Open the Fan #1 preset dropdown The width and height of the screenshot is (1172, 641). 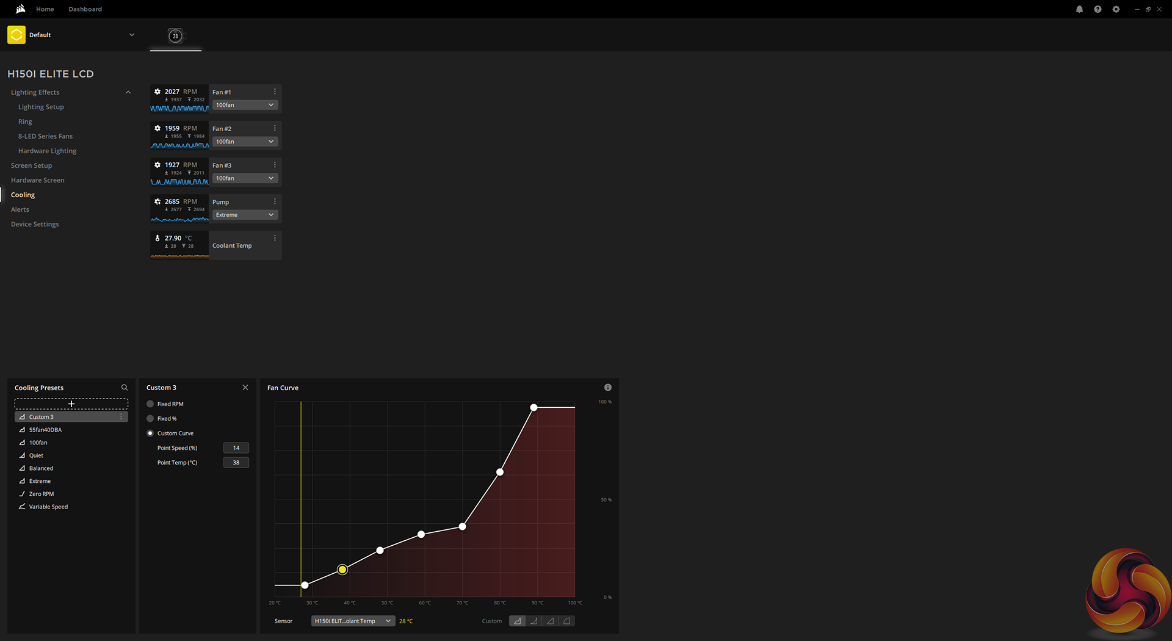pyautogui.click(x=245, y=105)
